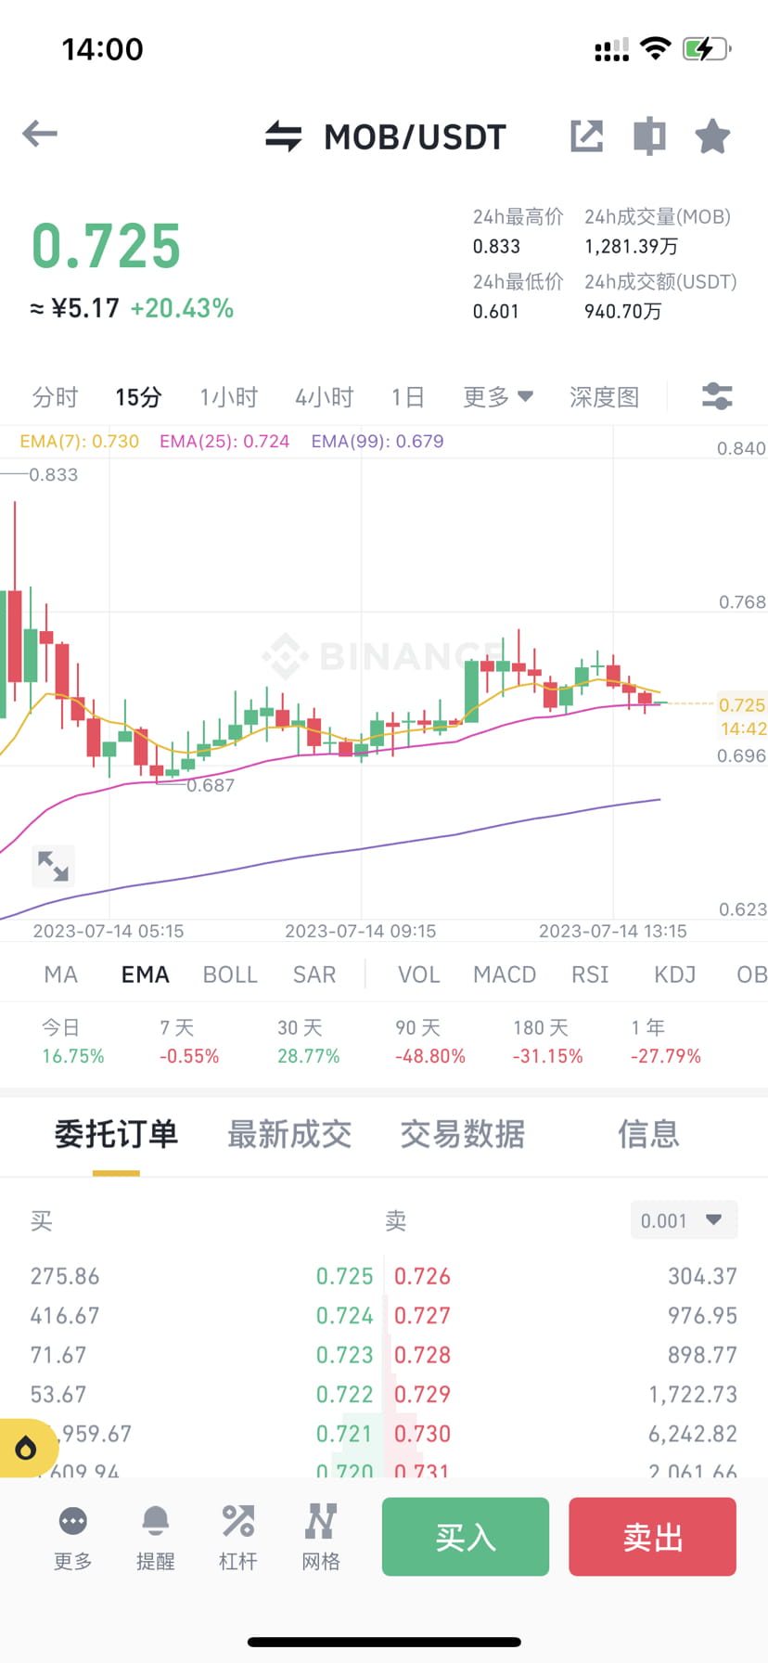Tap the EMA(7): 0.730 legend label
This screenshot has width=768, height=1663.
coord(80,442)
